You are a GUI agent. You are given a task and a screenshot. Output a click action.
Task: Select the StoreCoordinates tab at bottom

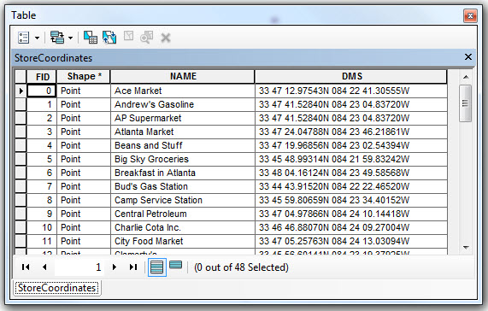(57, 288)
